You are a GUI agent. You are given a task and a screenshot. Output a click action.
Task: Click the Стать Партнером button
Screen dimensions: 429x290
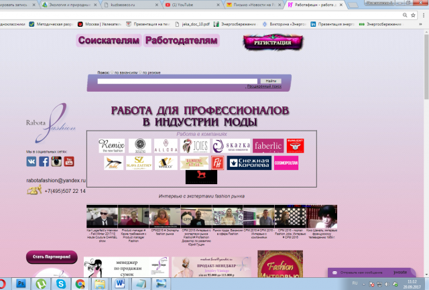click(x=52, y=257)
